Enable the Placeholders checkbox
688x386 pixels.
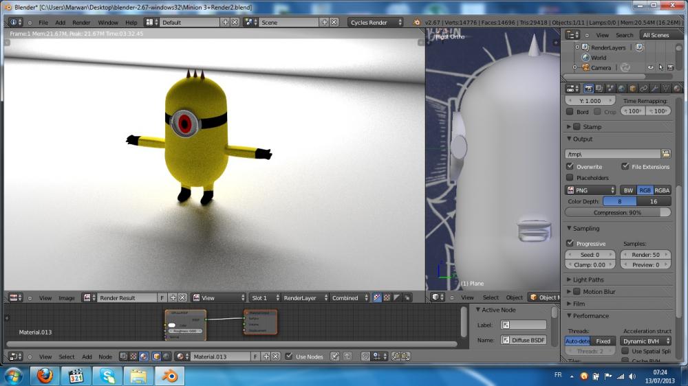coord(570,177)
